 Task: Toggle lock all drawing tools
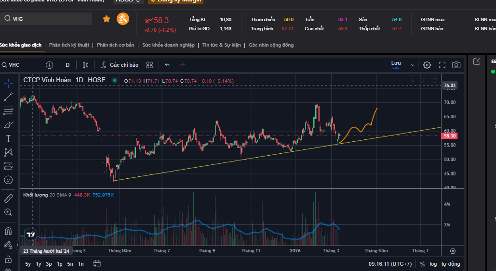click(x=8, y=259)
